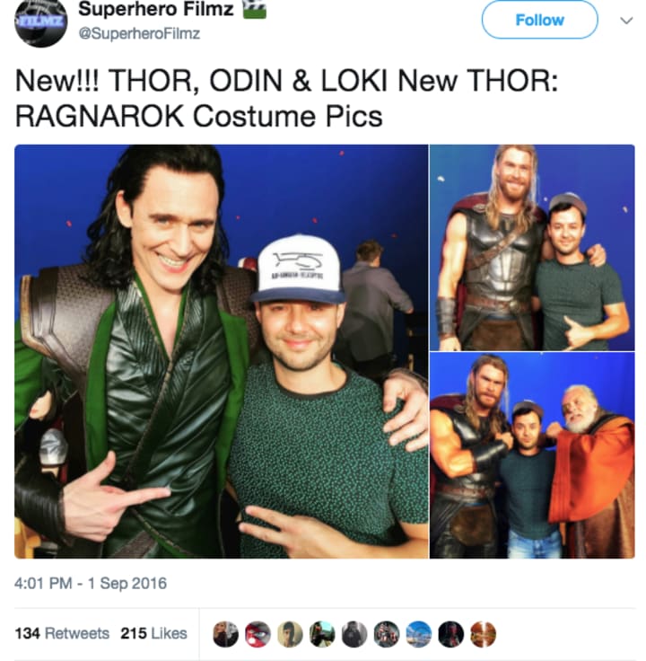The image size is (646, 661).
Task: Click the sixth liker avatar
Action: (x=387, y=634)
